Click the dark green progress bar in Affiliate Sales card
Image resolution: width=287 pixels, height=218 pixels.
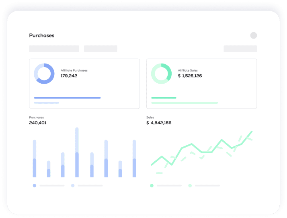[x=164, y=98]
